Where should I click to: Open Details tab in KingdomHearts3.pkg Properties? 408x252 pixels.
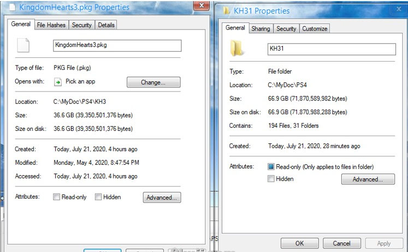106,25
